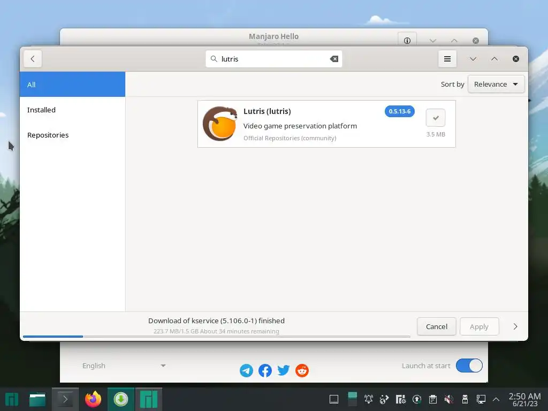Open the notifications bell icon
This screenshot has height=411, width=548.
coord(368,399)
